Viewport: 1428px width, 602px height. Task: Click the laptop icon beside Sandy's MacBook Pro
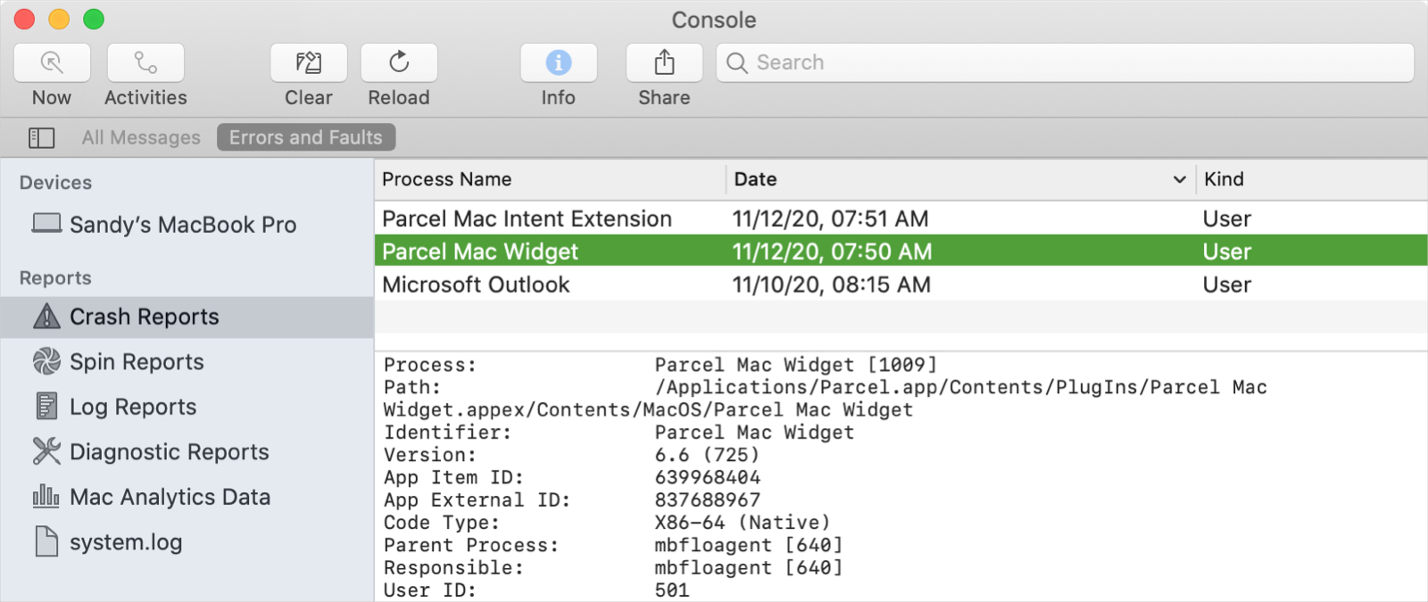[46, 223]
